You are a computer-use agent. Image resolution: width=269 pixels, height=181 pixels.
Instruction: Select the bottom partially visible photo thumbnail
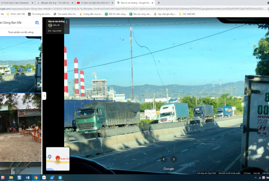(x=21, y=168)
